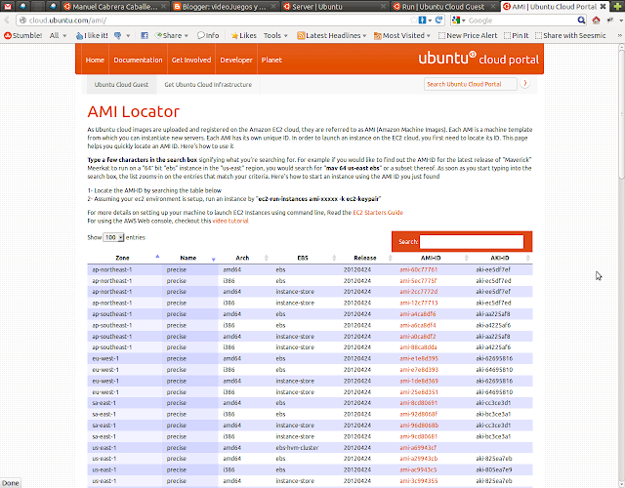The height and width of the screenshot is (488, 625).
Task: Expand the Latest Headlines feed menu
Action: (x=332, y=35)
